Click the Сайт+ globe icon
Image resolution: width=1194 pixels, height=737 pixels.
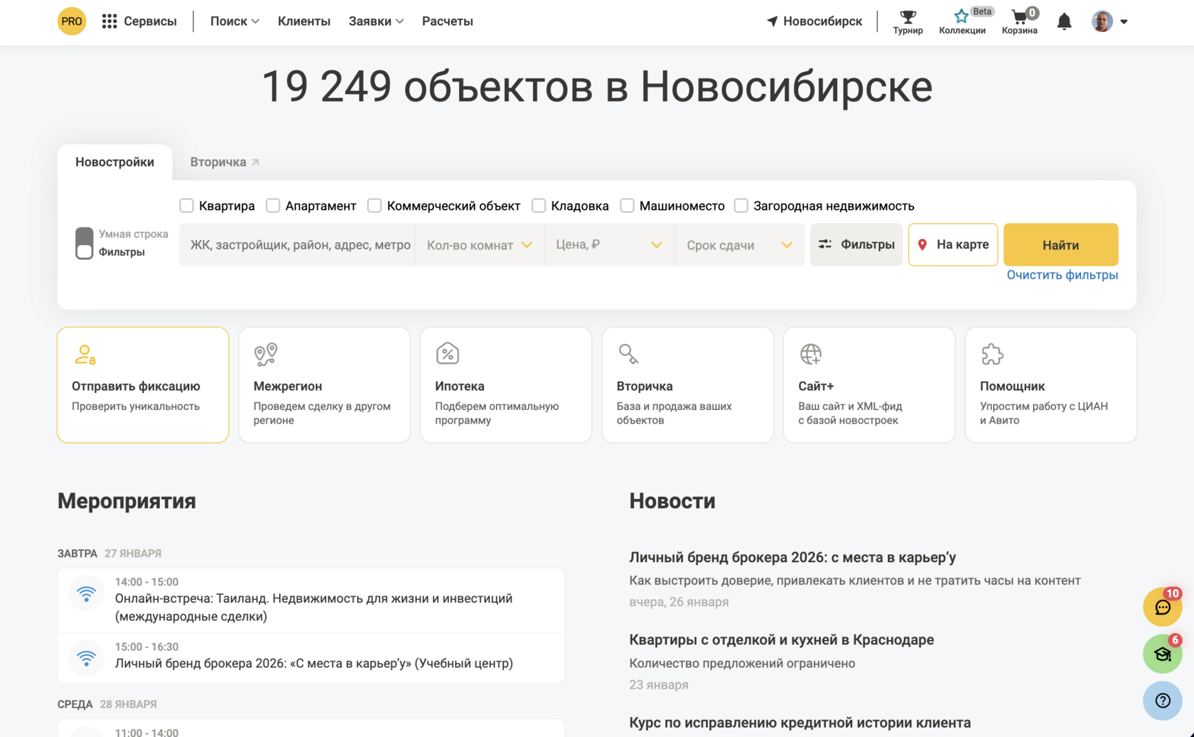pyautogui.click(x=810, y=353)
